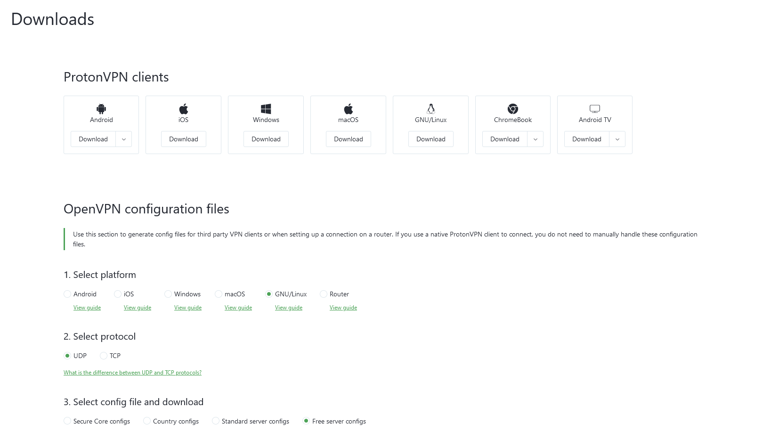Choose TCP protocol radio button

104,356
